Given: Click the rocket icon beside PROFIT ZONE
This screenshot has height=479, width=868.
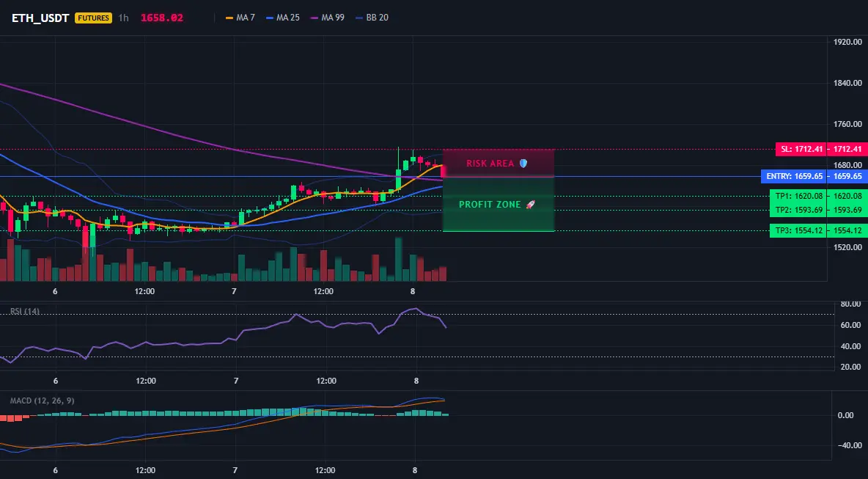Looking at the screenshot, I should coord(530,205).
